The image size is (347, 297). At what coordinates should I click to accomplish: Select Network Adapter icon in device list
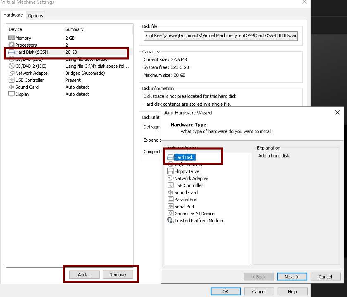12,73
